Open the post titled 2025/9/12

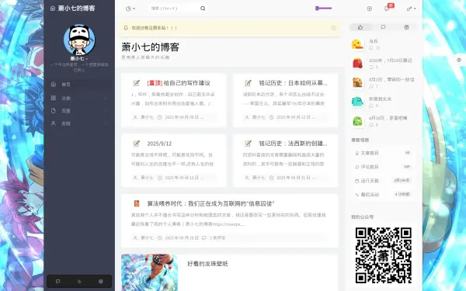pos(159,144)
